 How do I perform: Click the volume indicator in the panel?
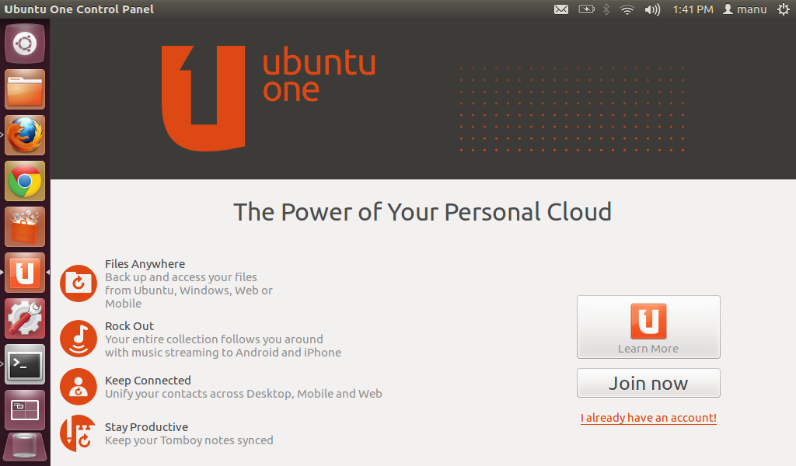tap(651, 9)
